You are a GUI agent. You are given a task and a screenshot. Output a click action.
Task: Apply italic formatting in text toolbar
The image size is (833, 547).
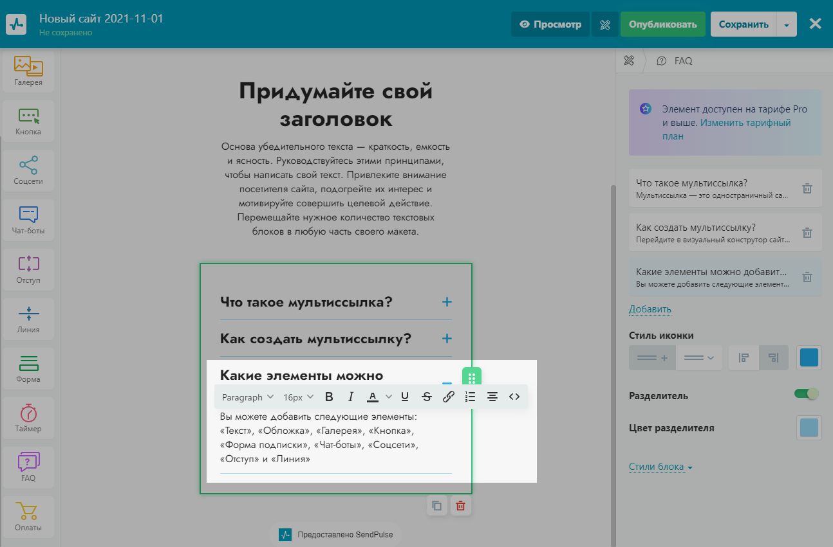(351, 397)
